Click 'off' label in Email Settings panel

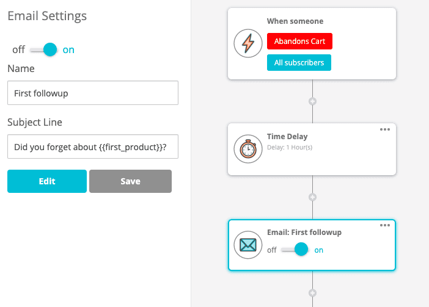[18, 50]
